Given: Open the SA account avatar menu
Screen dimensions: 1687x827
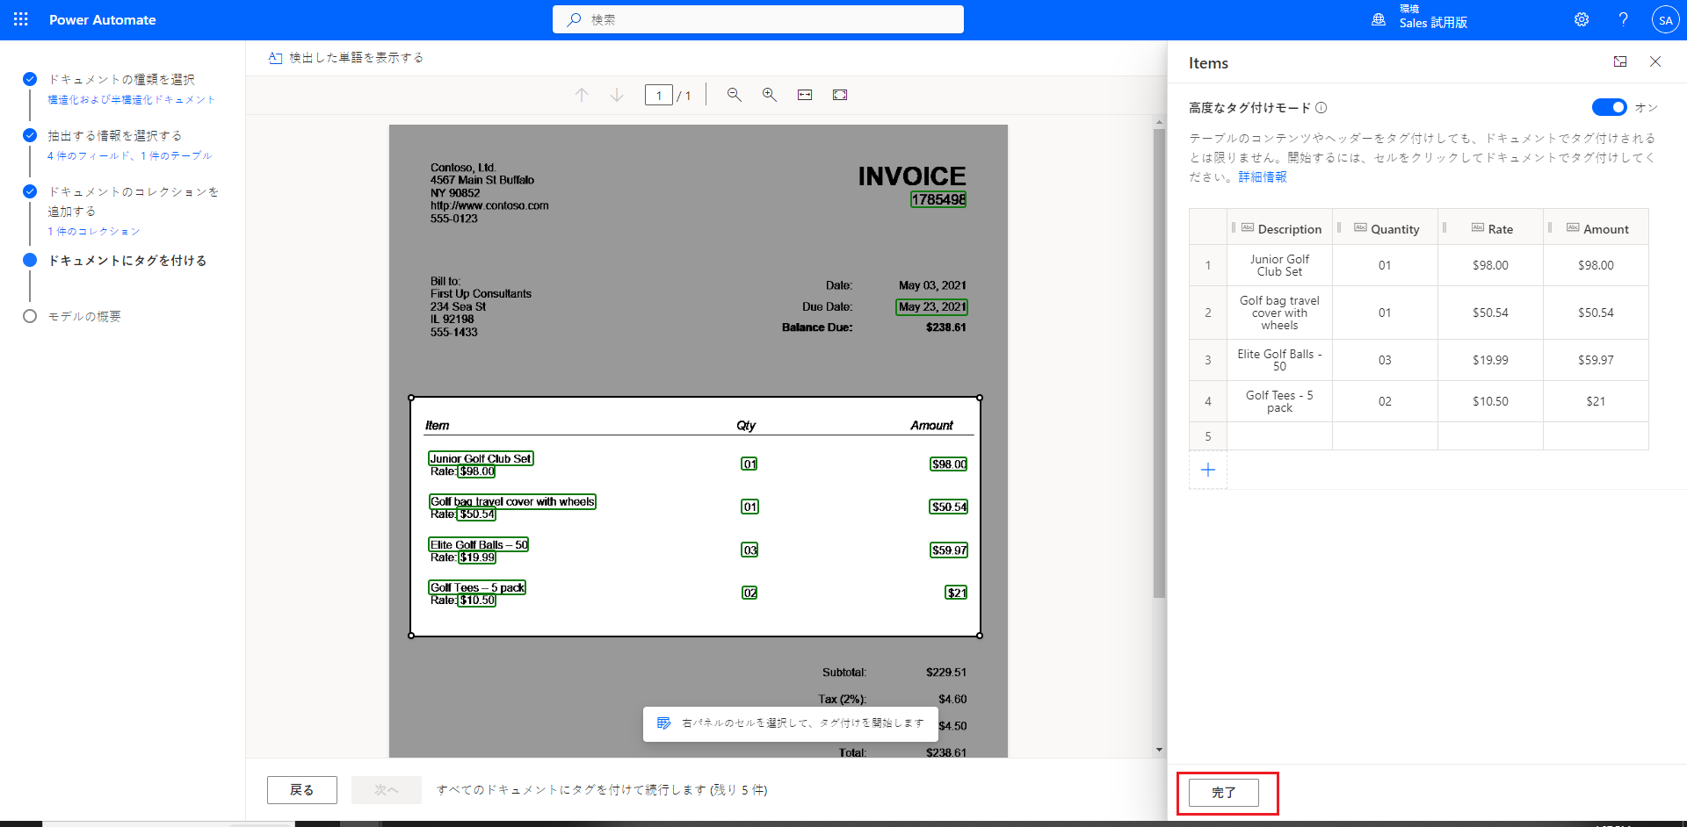Looking at the screenshot, I should click(x=1665, y=20).
